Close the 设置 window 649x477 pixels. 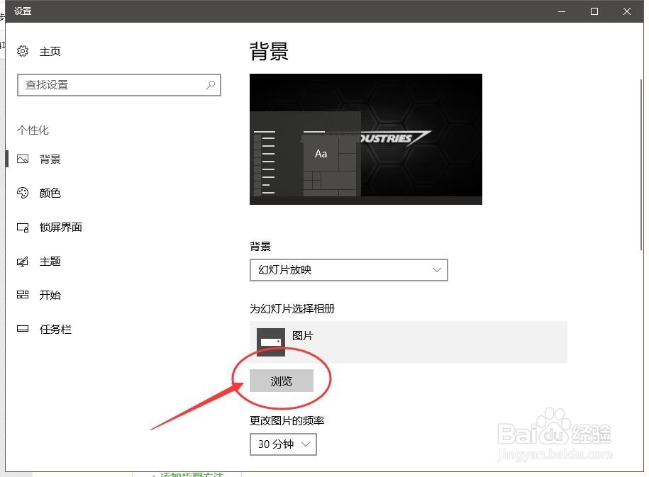[x=627, y=11]
